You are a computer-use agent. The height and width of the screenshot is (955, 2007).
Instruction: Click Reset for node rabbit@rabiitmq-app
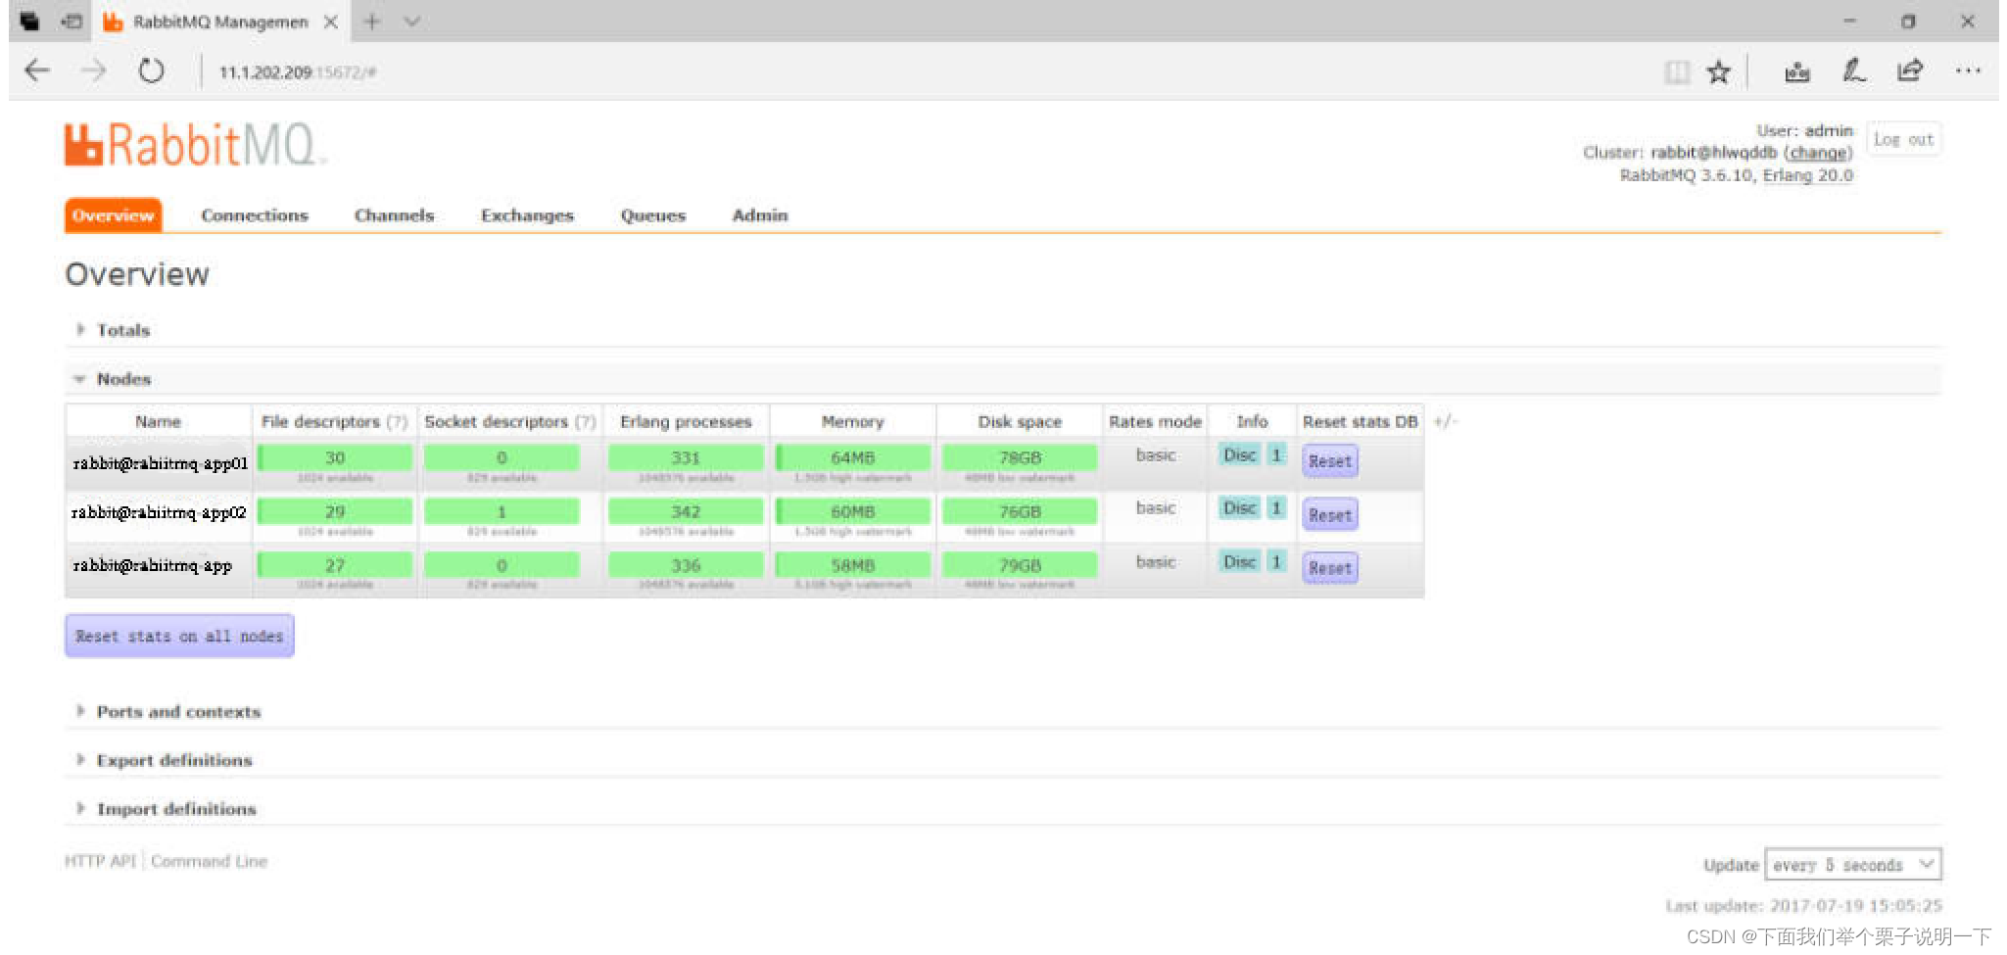pos(1329,568)
